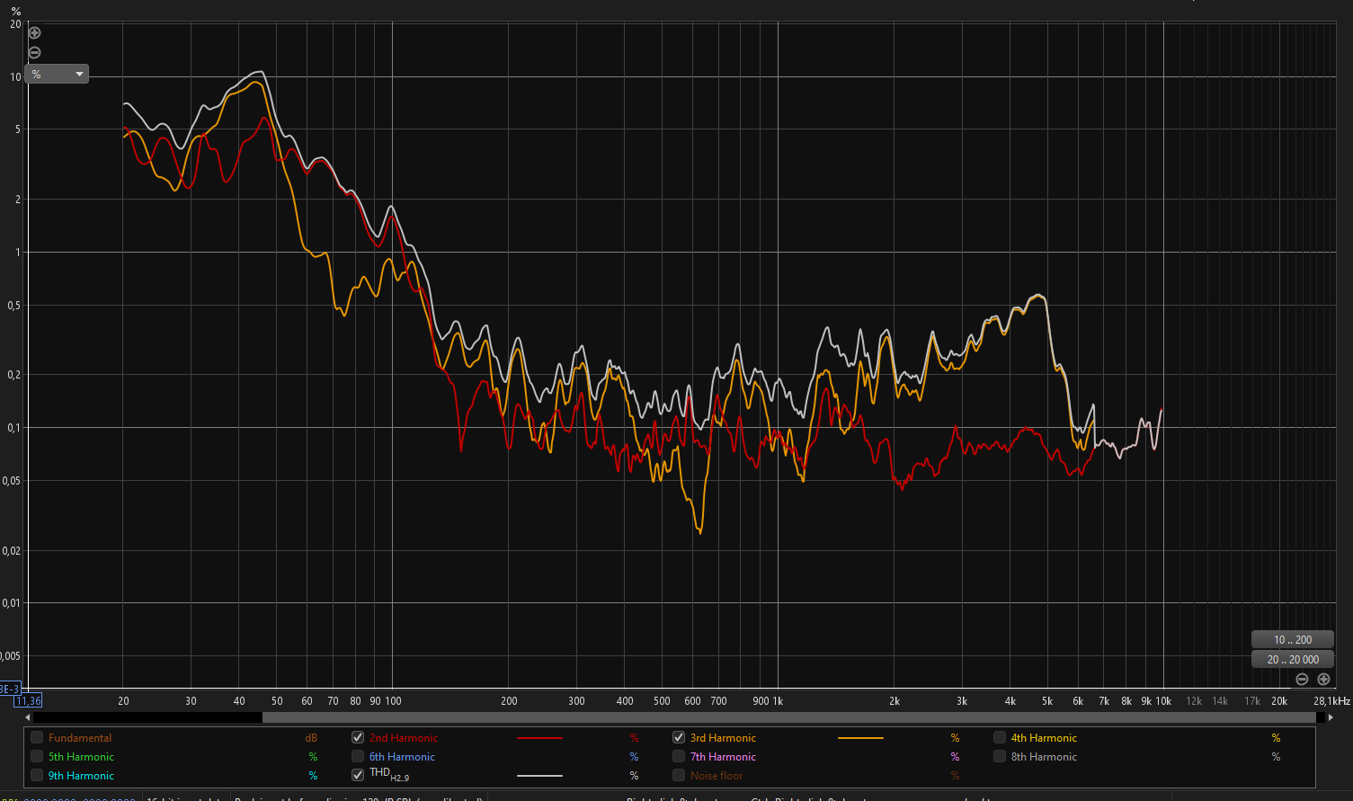Show the 5th Harmonic trace
This screenshot has height=801, width=1353.
tap(37, 756)
